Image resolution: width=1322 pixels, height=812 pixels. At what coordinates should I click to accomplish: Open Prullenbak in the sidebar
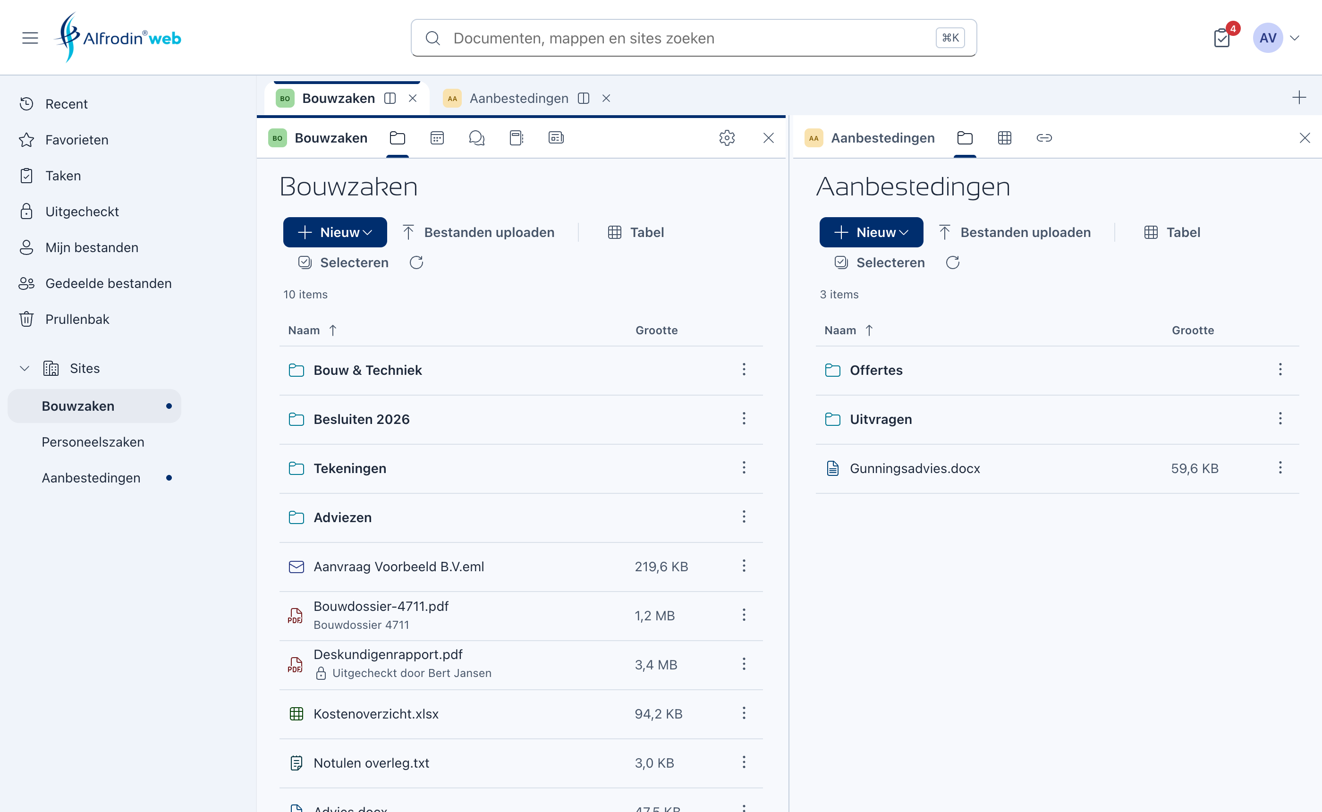click(77, 319)
